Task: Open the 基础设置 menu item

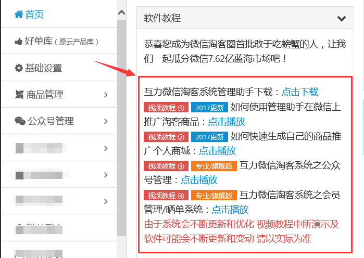Action: [x=59, y=68]
